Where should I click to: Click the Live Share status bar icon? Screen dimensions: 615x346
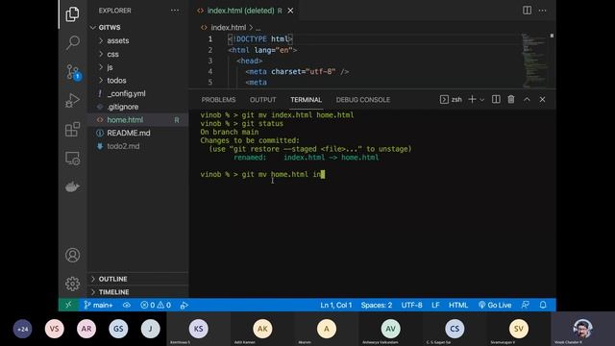pyautogui.click(x=184, y=306)
